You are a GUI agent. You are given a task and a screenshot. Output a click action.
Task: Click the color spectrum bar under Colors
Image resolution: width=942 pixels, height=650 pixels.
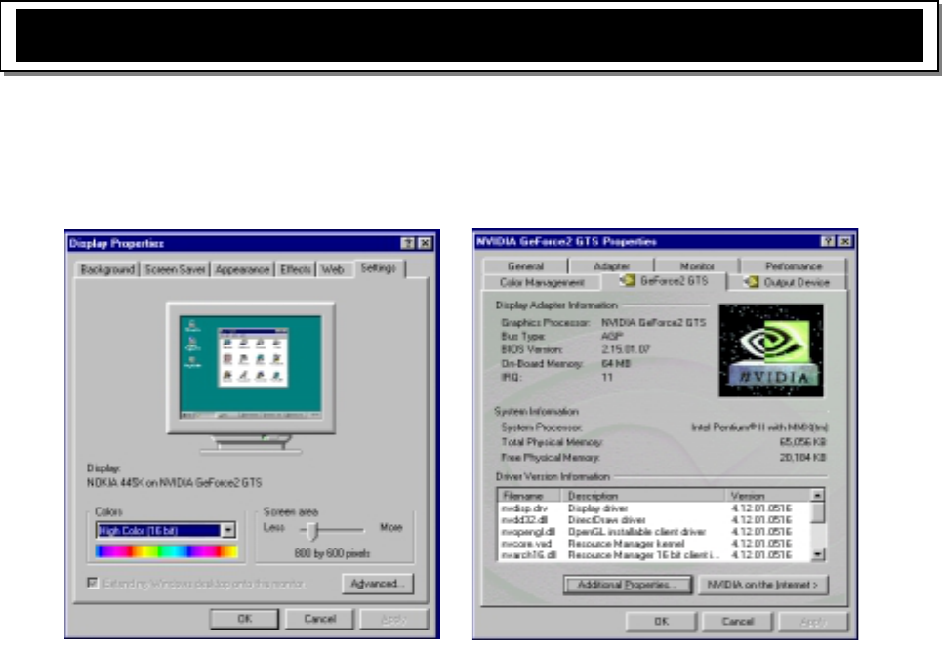[166, 551]
